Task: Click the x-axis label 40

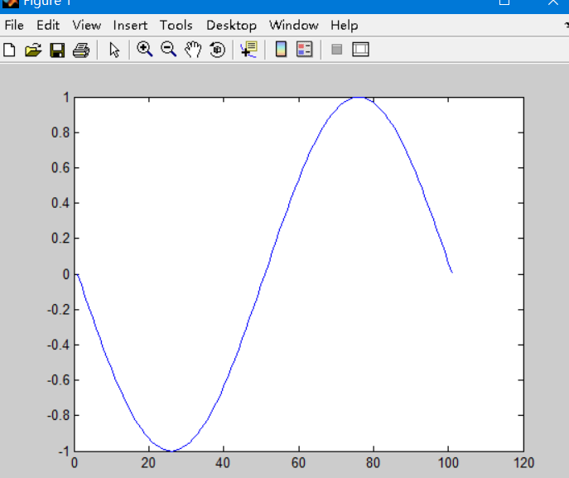Action: pyautogui.click(x=223, y=463)
